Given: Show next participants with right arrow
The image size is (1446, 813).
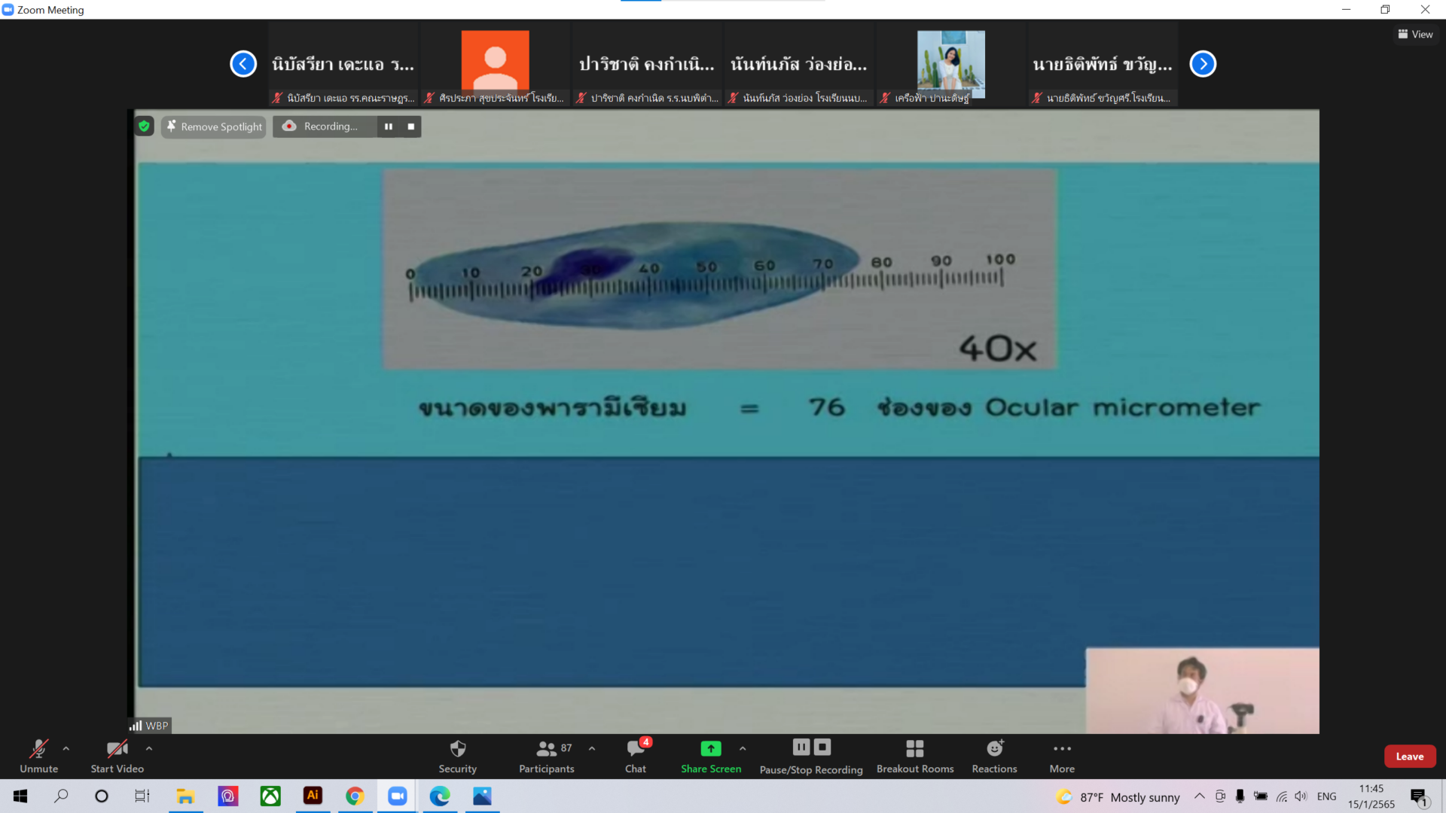Looking at the screenshot, I should [1203, 64].
